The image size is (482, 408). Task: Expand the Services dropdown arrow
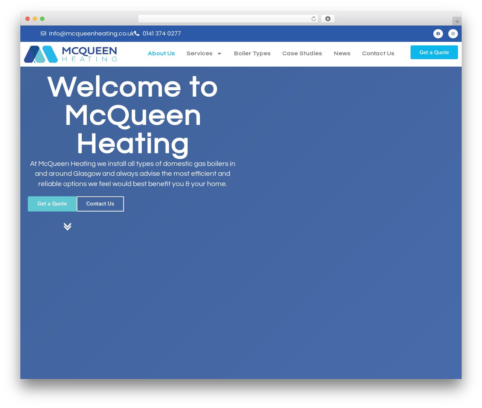pyautogui.click(x=220, y=53)
